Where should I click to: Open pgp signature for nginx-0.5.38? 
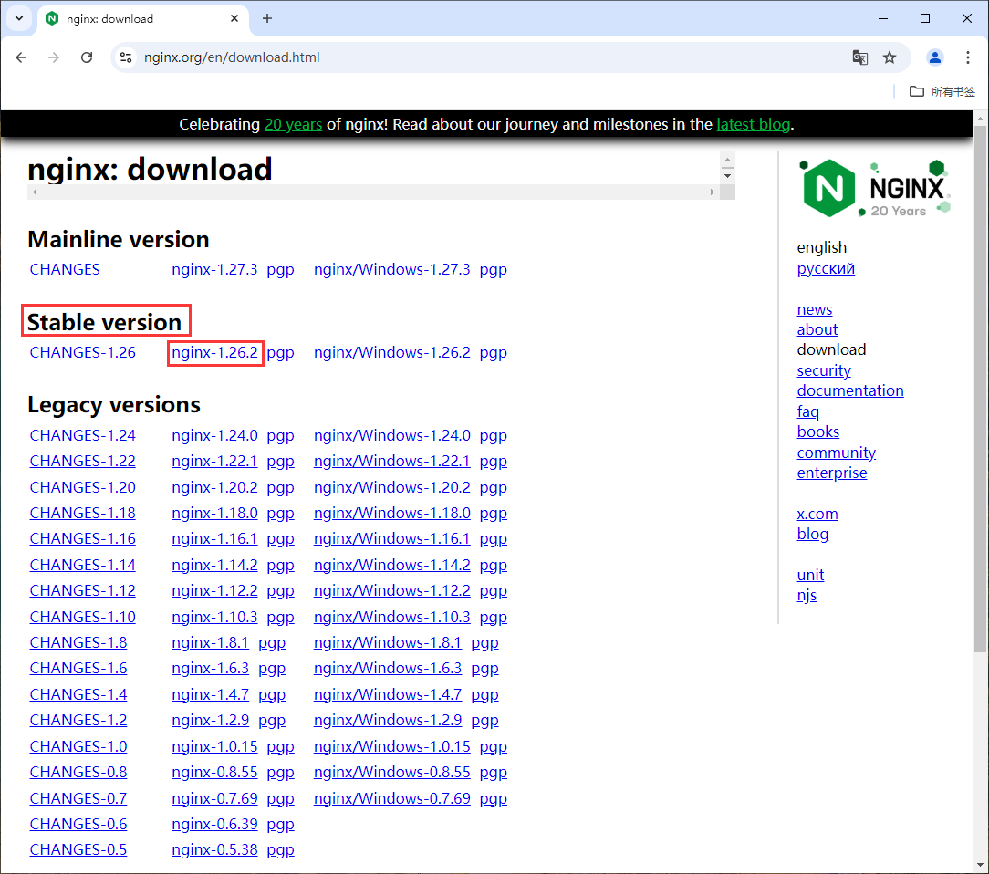click(x=281, y=850)
